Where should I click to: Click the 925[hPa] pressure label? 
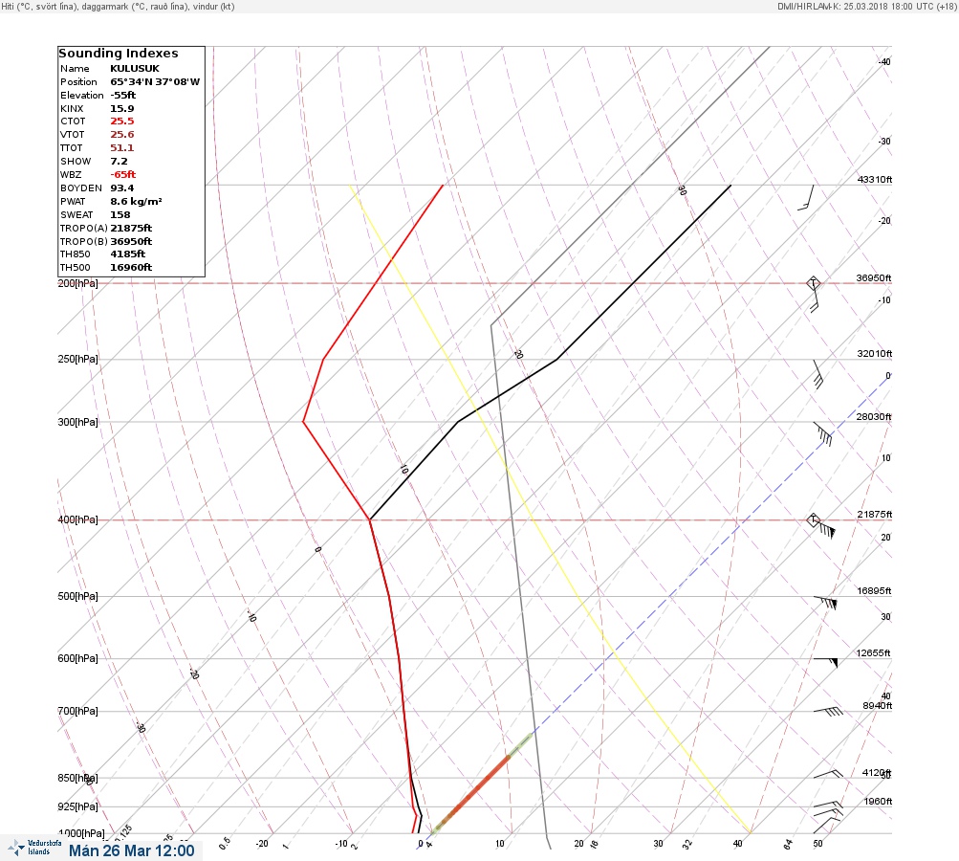coord(77,806)
